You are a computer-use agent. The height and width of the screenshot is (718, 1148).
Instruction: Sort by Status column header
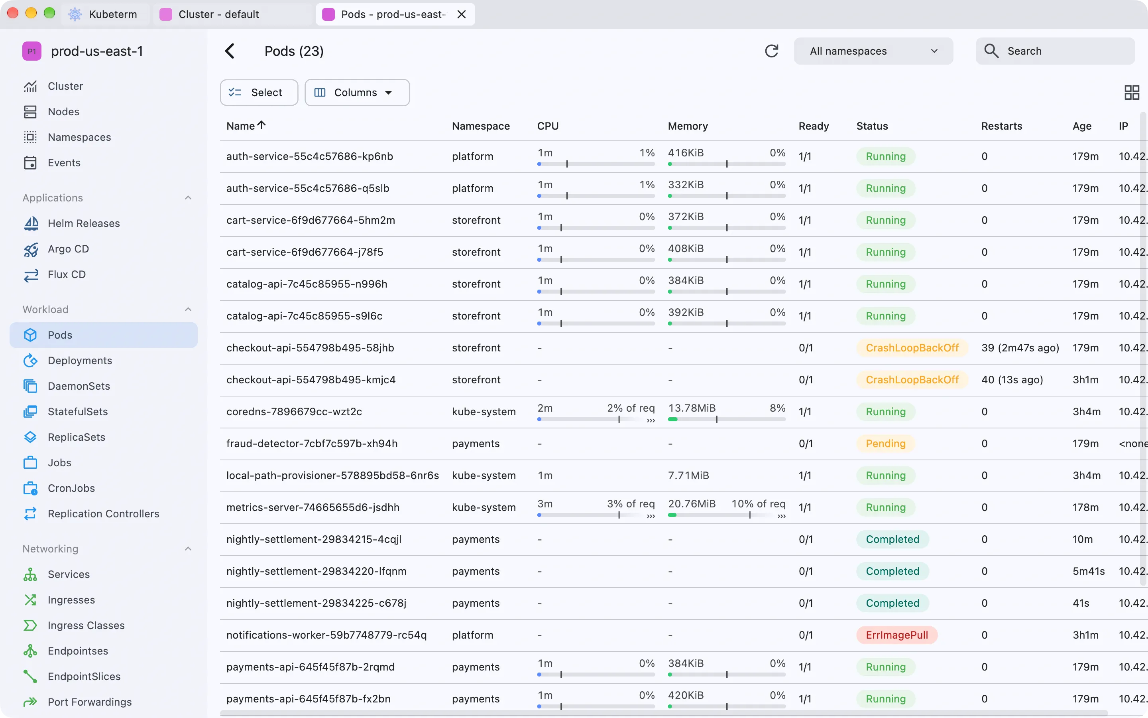[x=872, y=126]
